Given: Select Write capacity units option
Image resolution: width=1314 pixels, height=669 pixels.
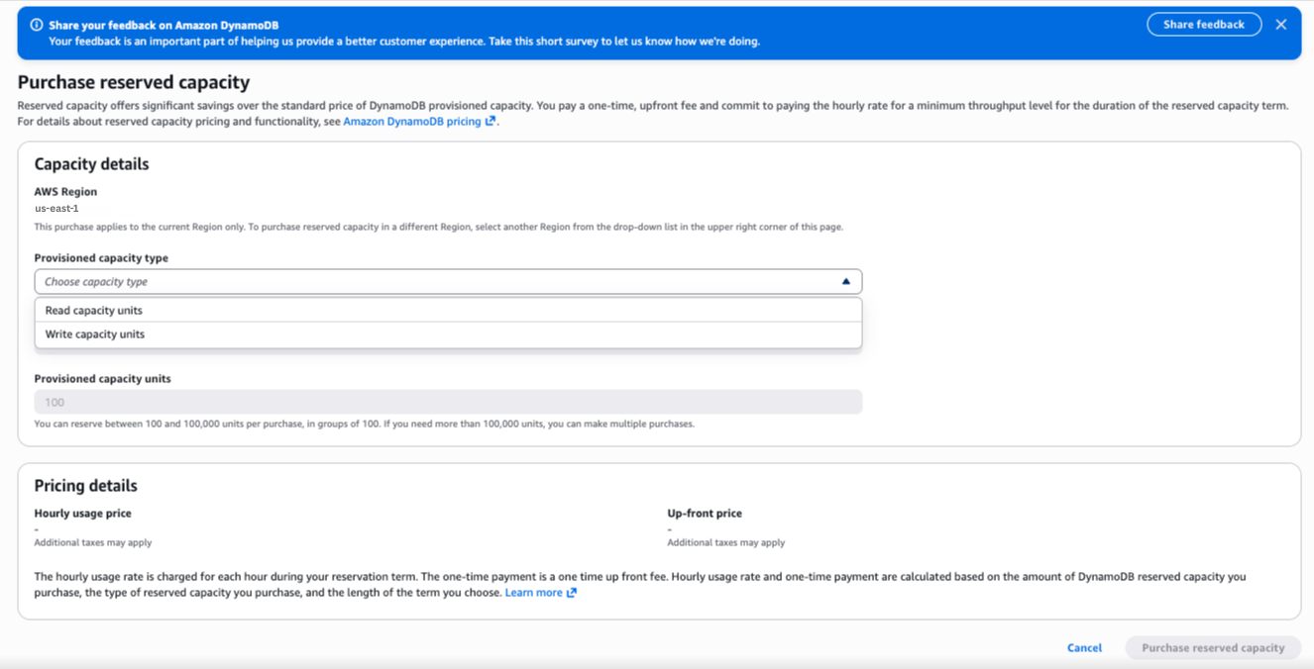Looking at the screenshot, I should tap(448, 334).
